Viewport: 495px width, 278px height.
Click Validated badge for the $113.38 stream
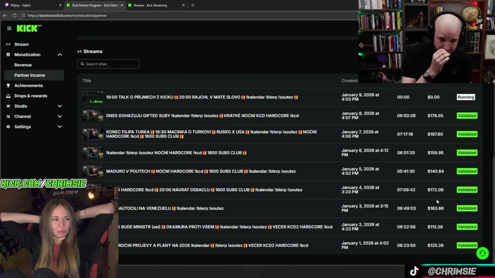(x=467, y=227)
